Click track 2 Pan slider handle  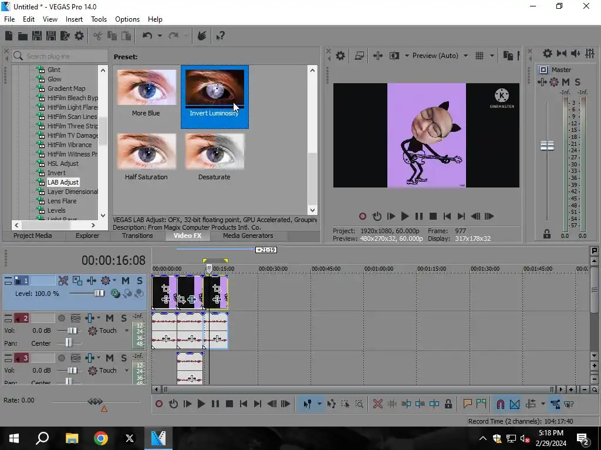click(x=69, y=343)
